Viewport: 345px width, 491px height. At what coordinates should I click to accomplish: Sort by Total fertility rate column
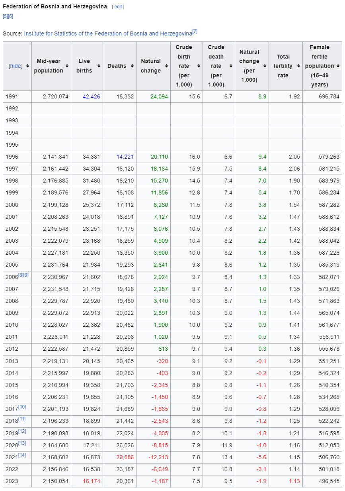click(x=298, y=66)
